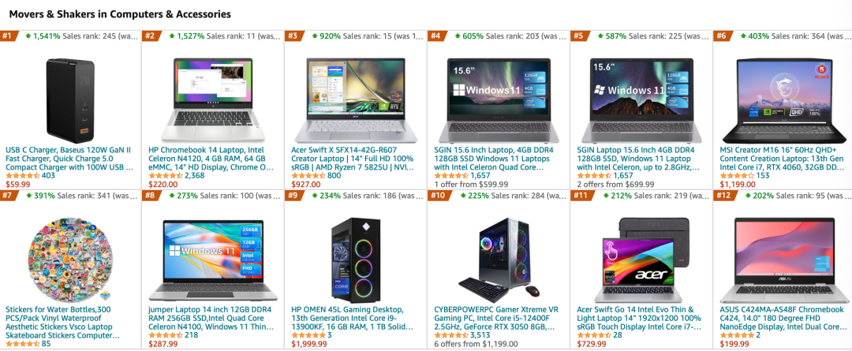Open the 3,513 ratings of CYBERPOWERPC
The image size is (852, 351).
click(480, 335)
